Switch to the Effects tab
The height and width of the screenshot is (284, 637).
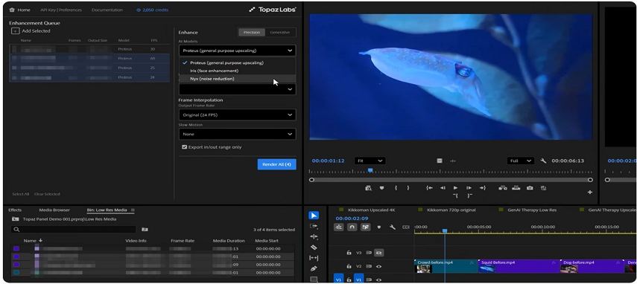coord(15,210)
